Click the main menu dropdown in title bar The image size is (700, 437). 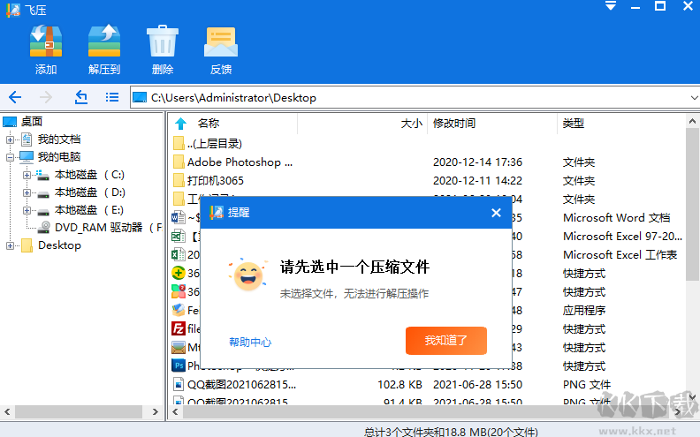[x=610, y=7]
